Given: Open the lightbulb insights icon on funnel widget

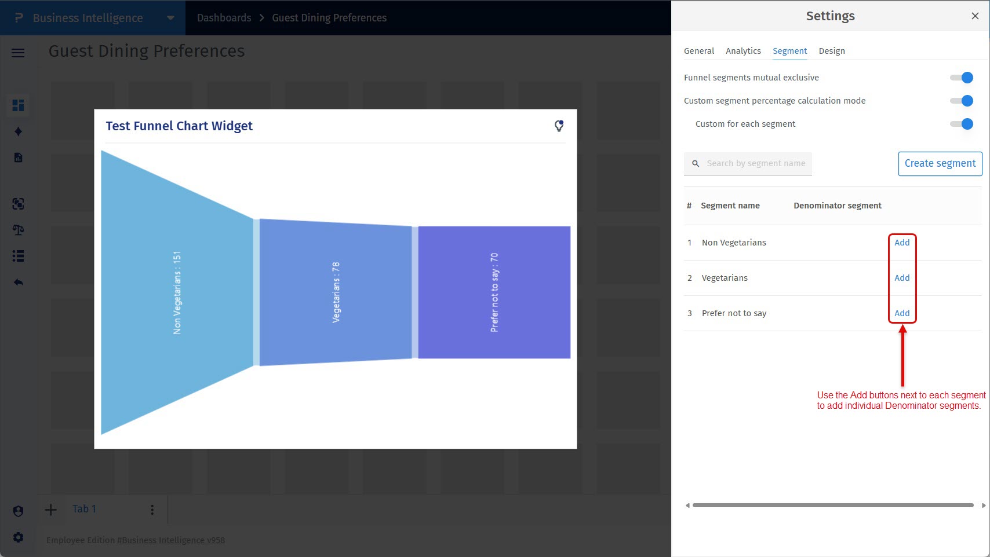Looking at the screenshot, I should (x=559, y=125).
